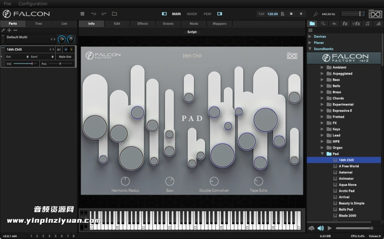This screenshot has height=239, width=384.
Task: Open the fx browser tab
Action: 345,23
